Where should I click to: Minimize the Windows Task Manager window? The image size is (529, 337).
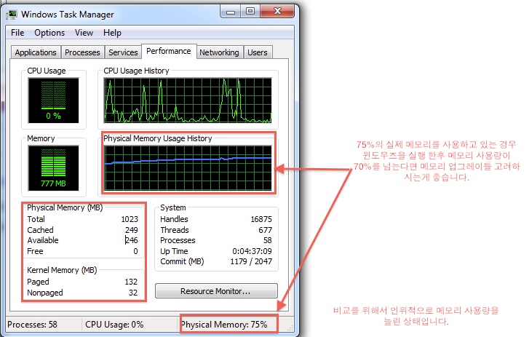(x=231, y=12)
